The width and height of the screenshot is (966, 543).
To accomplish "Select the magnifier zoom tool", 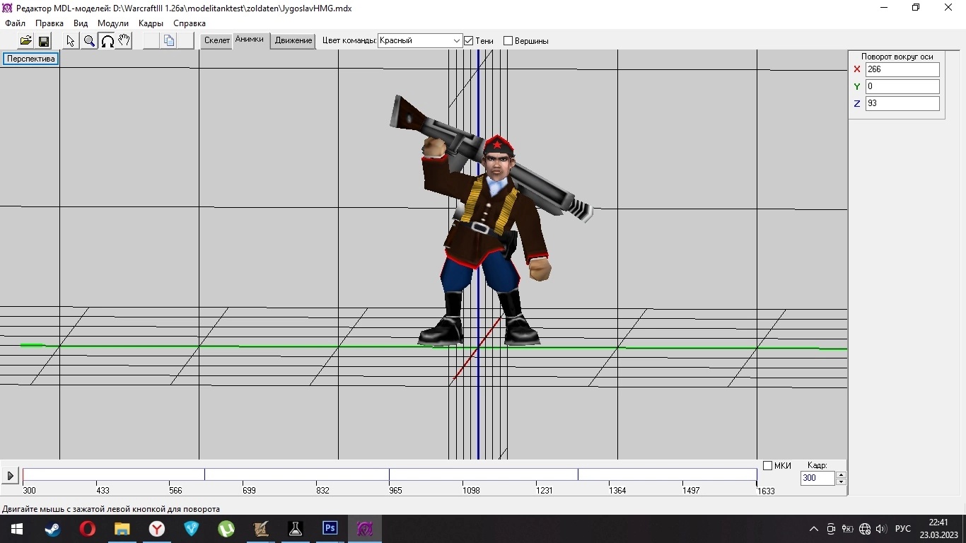I will [89, 41].
